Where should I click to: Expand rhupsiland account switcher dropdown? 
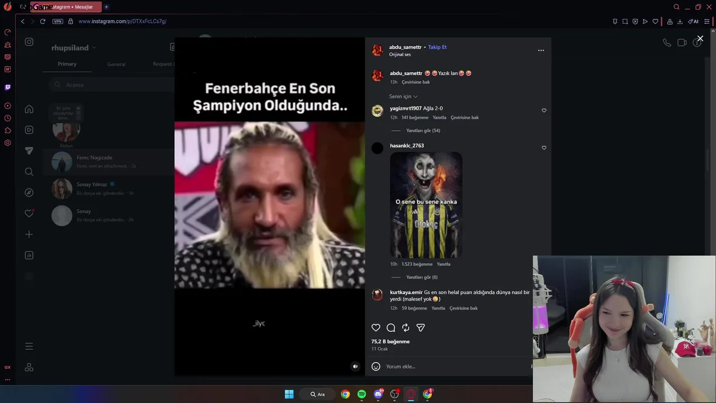93,48
